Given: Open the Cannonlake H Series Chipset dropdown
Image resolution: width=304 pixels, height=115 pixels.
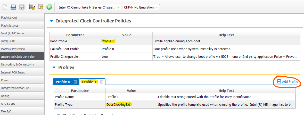Looking at the screenshot, I should pyautogui.click(x=89, y=7).
